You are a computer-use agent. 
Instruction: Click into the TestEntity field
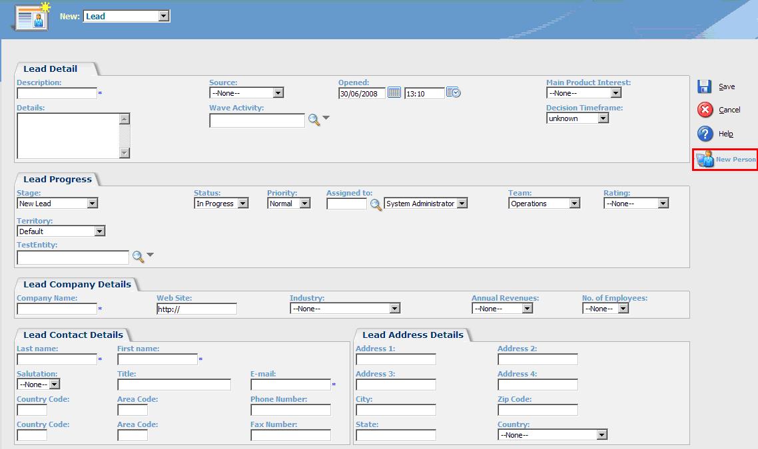pos(73,257)
